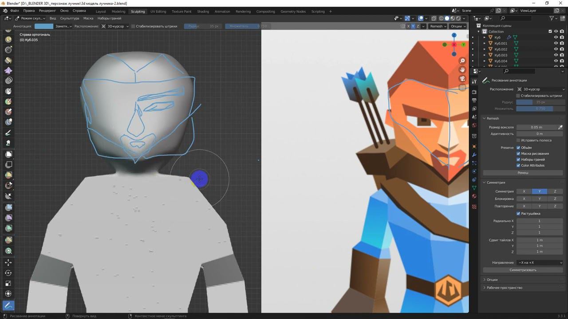Click the green Y axis on navigation gizmo
Image resolution: width=568 pixels, height=319 pixels.
pyautogui.click(x=463, y=45)
